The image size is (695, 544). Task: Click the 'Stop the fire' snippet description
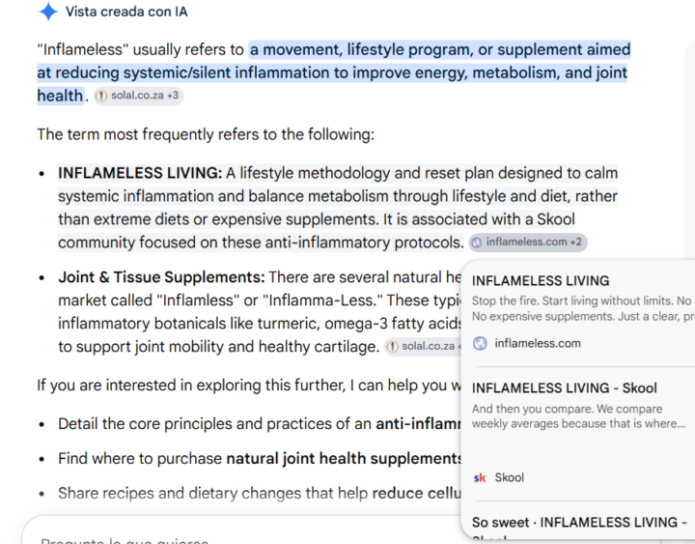[582, 309]
